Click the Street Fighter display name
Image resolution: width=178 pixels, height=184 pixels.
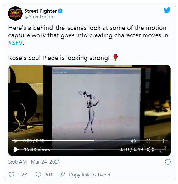click(x=41, y=11)
